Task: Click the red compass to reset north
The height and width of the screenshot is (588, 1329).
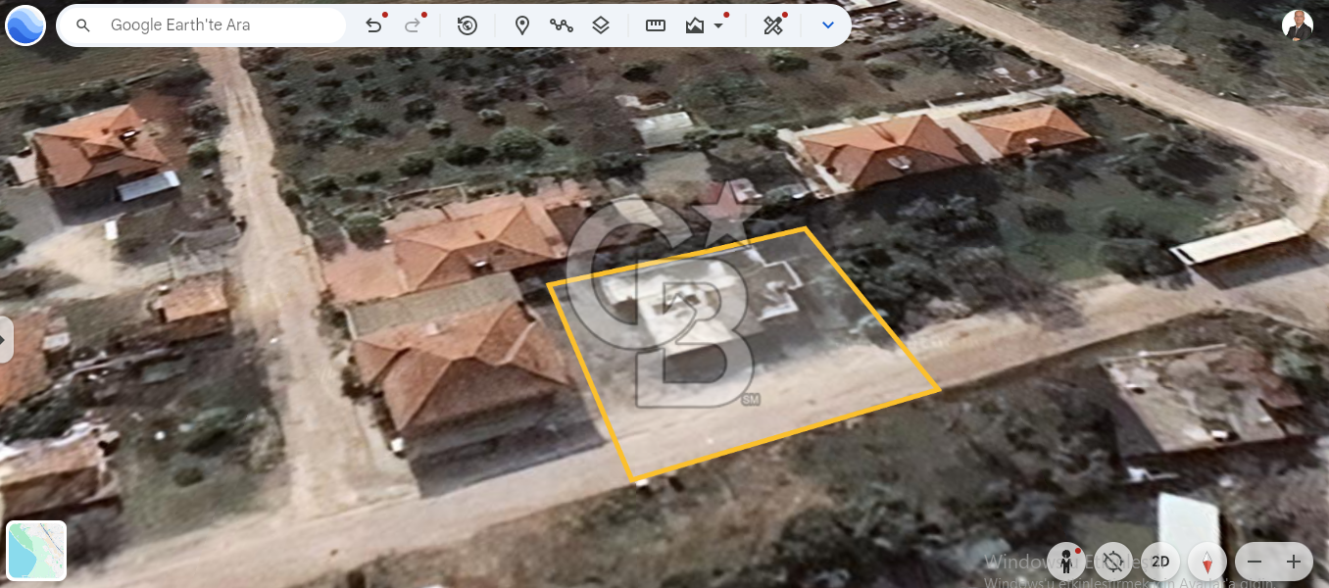Action: pos(1207,562)
